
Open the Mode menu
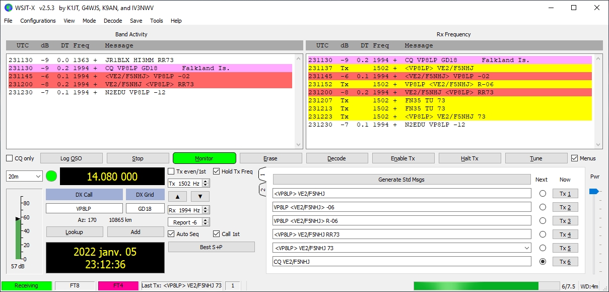(x=89, y=21)
